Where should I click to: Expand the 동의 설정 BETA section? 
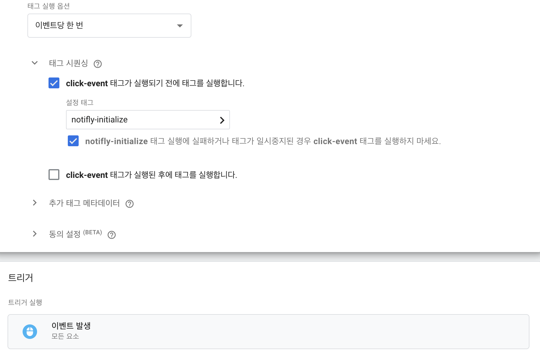[x=34, y=234]
